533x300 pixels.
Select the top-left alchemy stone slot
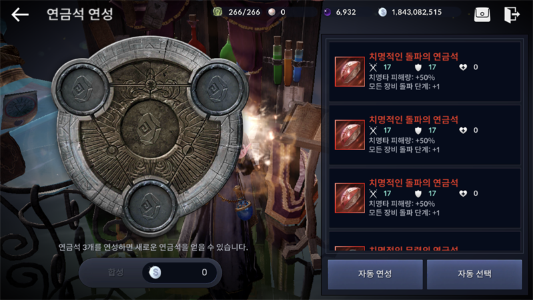pos(81,89)
